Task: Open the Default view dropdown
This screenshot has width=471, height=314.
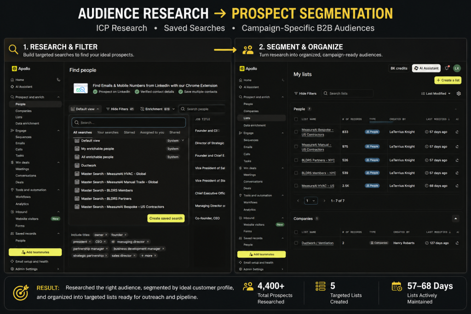Action: [x=85, y=109]
